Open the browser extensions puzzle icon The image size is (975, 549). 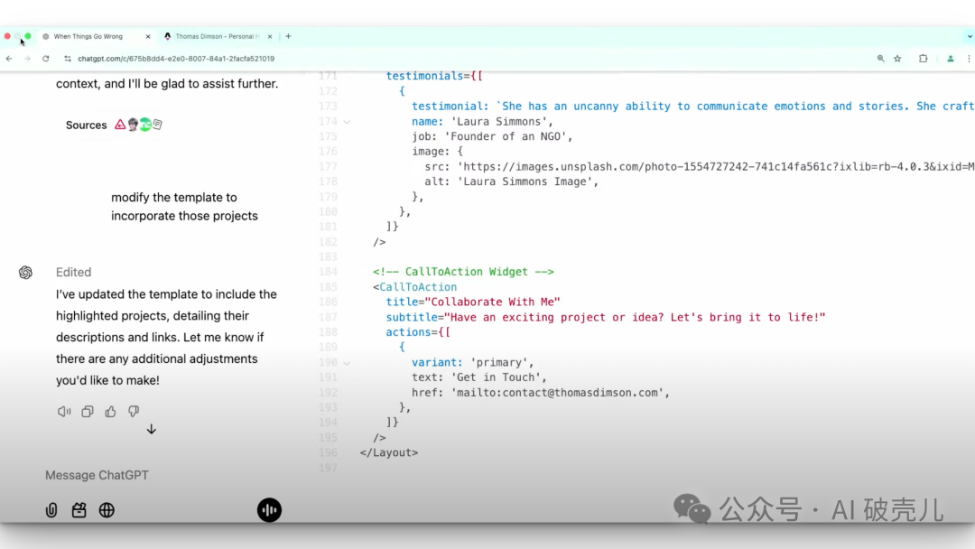point(923,59)
